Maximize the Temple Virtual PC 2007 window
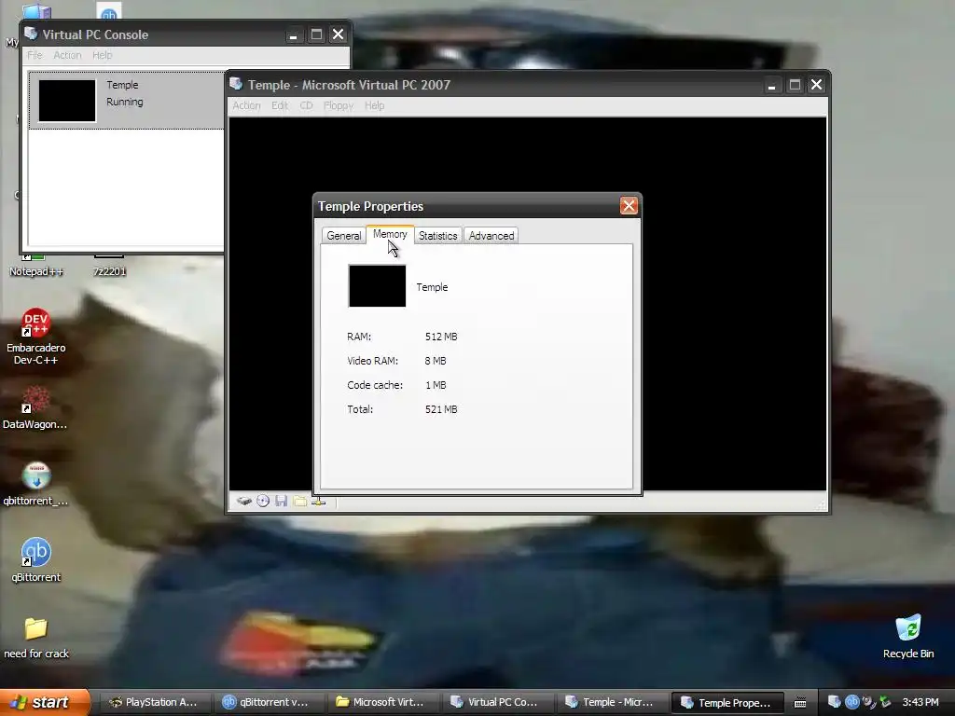The height and width of the screenshot is (716, 955). tap(795, 85)
